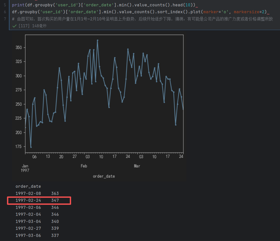Click the 350 y-axis tick label
This screenshot has width=280, height=241.
click(19, 47)
